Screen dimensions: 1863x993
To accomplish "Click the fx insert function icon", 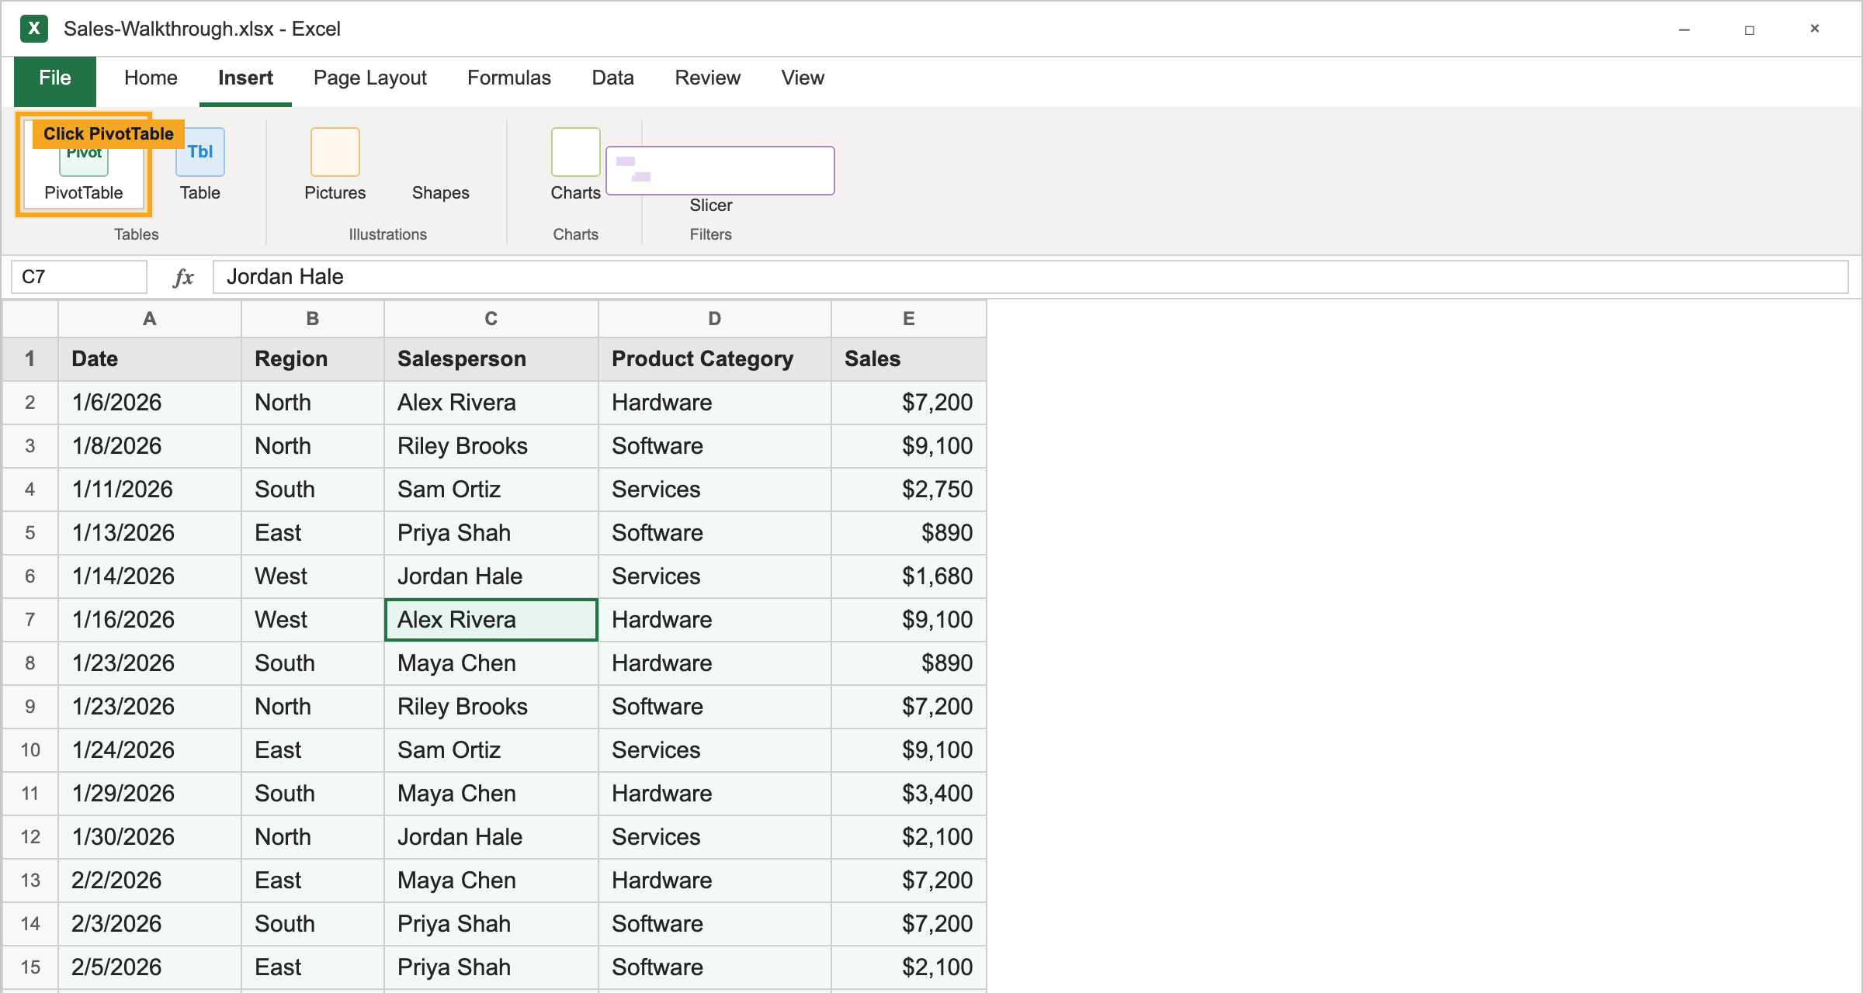I will point(183,277).
